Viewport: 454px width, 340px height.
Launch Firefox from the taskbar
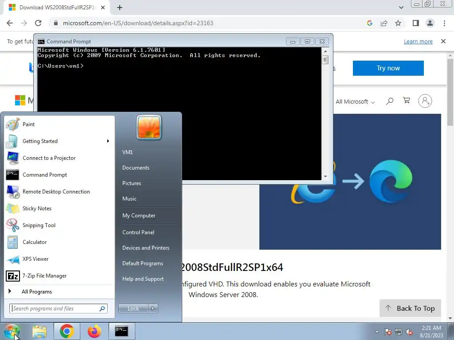click(x=94, y=331)
